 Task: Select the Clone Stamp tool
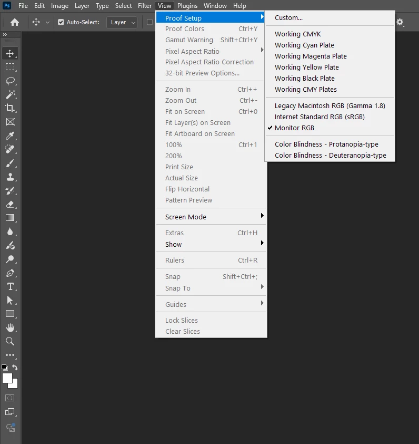(10, 177)
